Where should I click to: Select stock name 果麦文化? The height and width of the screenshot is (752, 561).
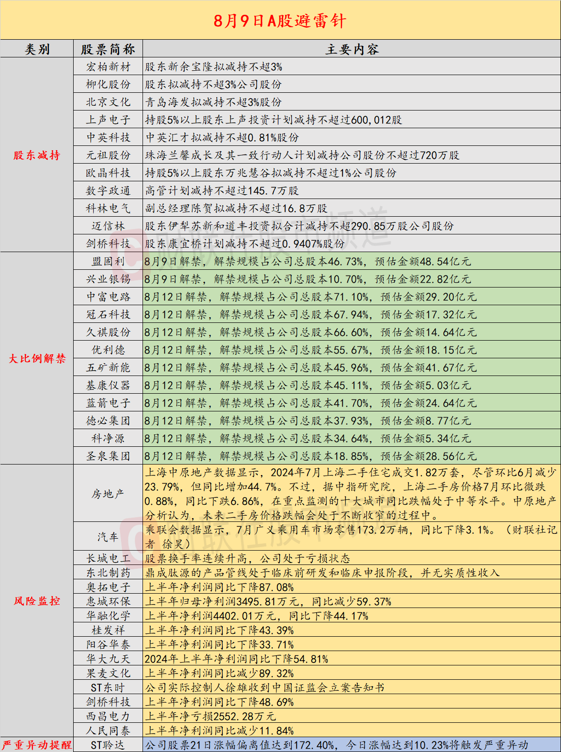pos(108,673)
